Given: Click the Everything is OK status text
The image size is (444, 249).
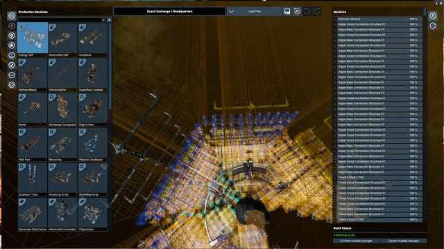Looking at the screenshot, I should click(344, 235).
